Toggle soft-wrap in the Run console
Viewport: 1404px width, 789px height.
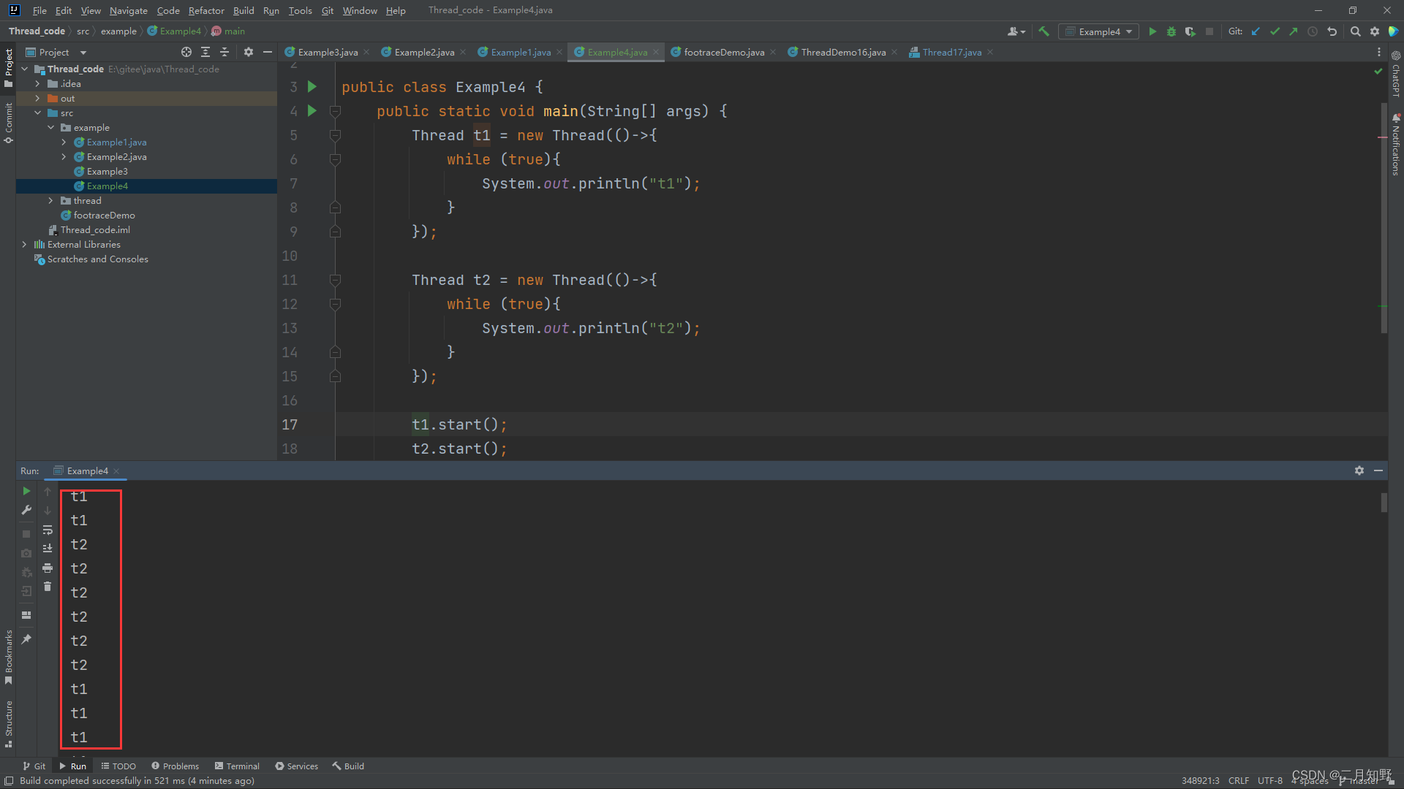[x=48, y=530]
